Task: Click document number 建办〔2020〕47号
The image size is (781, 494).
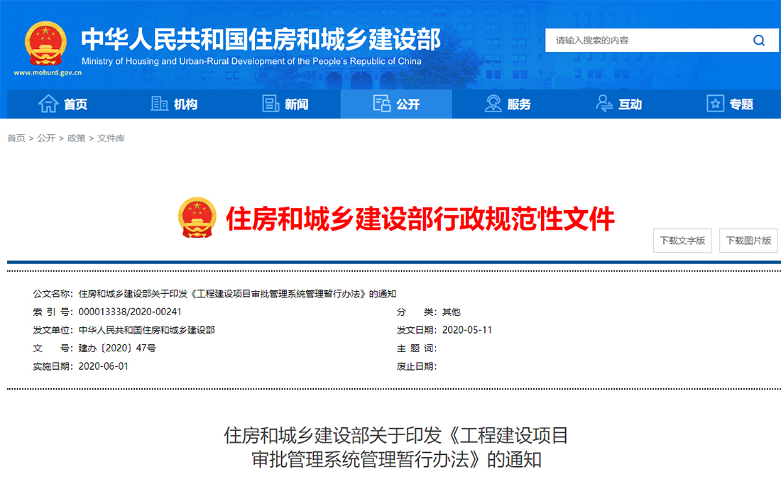Action: [x=117, y=348]
